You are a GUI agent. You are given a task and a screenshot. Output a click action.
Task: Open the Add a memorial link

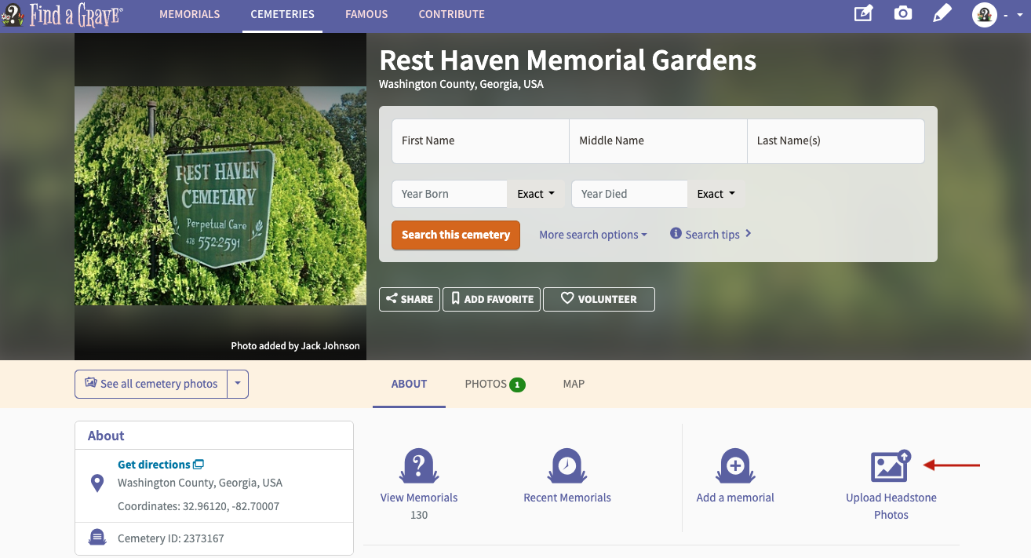pyautogui.click(x=735, y=498)
